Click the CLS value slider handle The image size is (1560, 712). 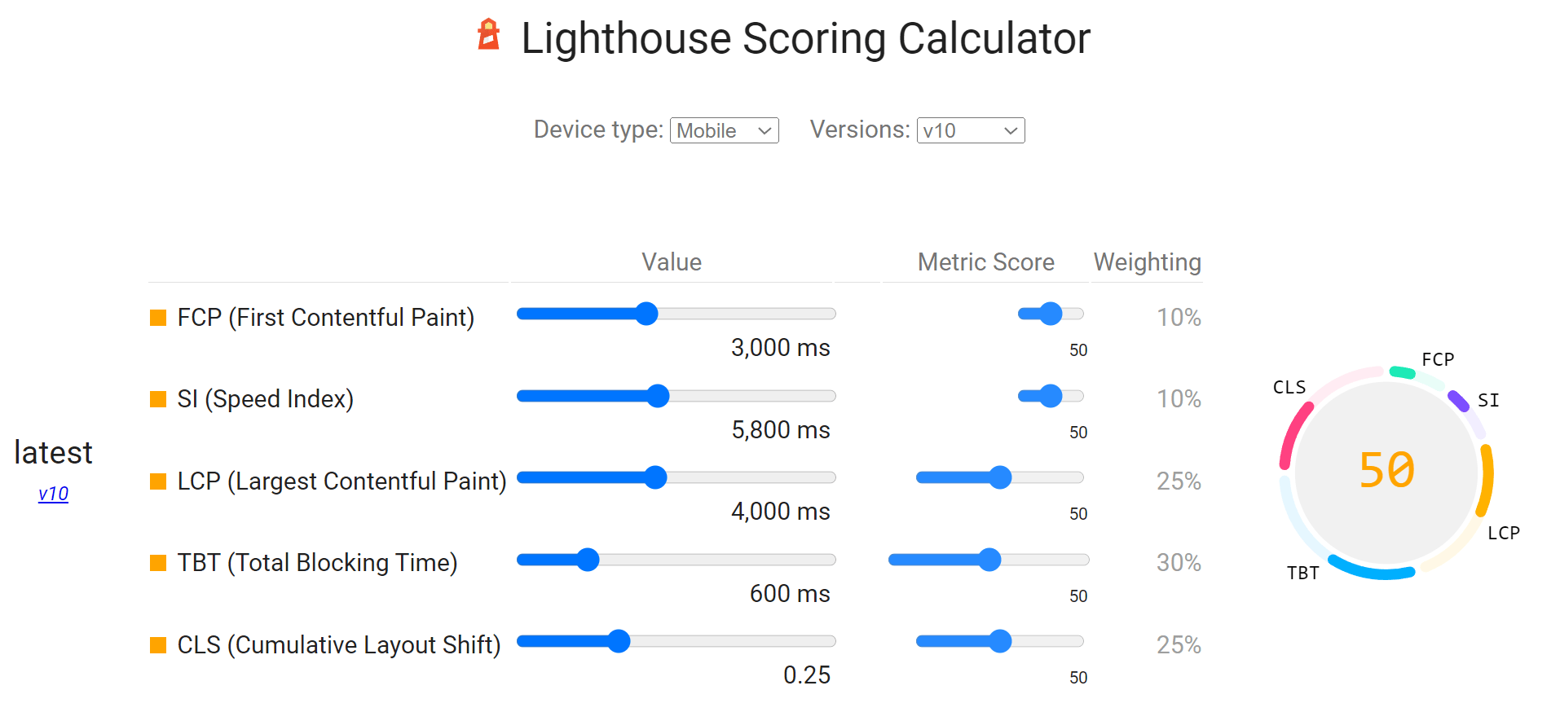[619, 642]
